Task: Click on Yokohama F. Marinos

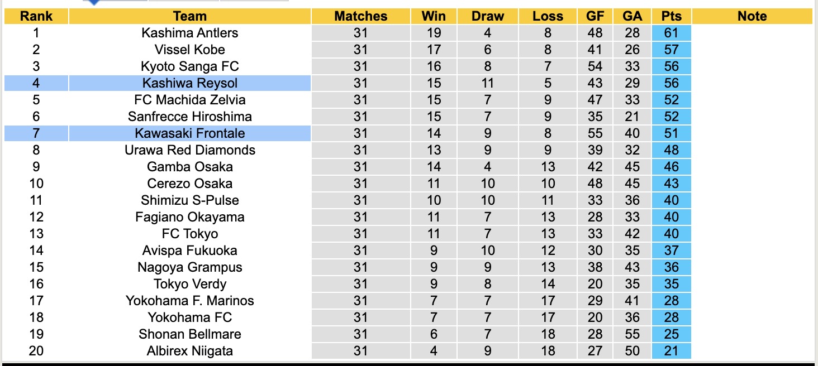Action: tap(189, 301)
